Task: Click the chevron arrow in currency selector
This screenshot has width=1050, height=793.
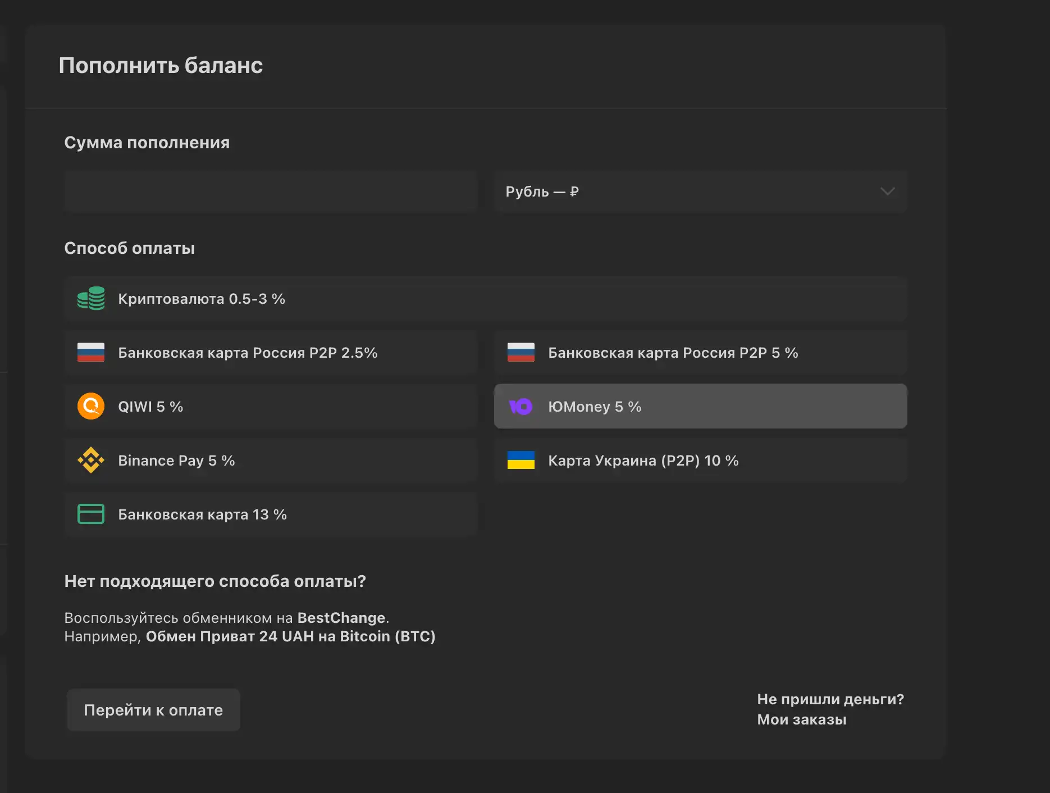Action: pos(887,192)
